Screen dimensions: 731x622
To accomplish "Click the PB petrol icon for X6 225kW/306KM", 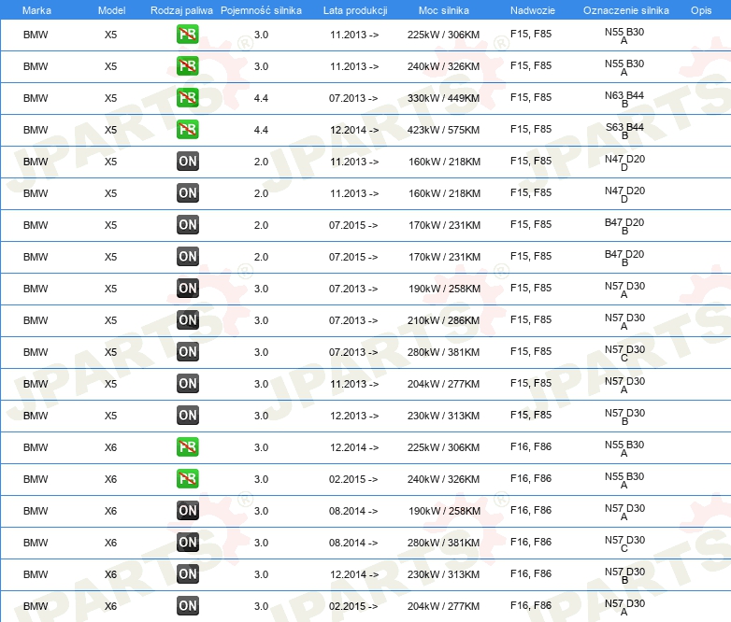I will (x=187, y=446).
